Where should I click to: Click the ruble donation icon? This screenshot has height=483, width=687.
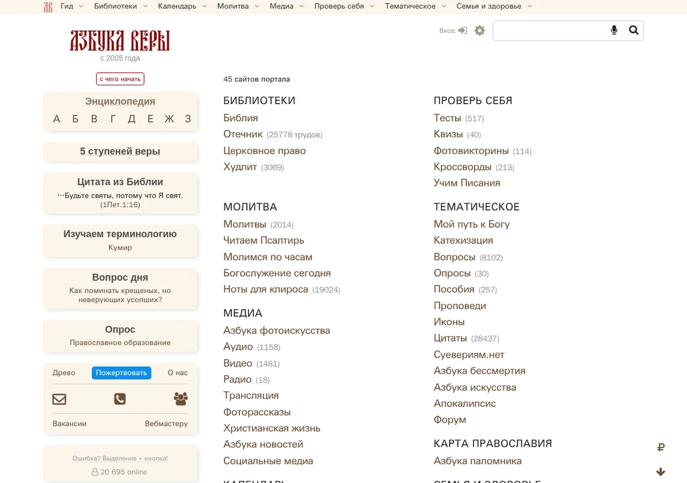click(661, 448)
